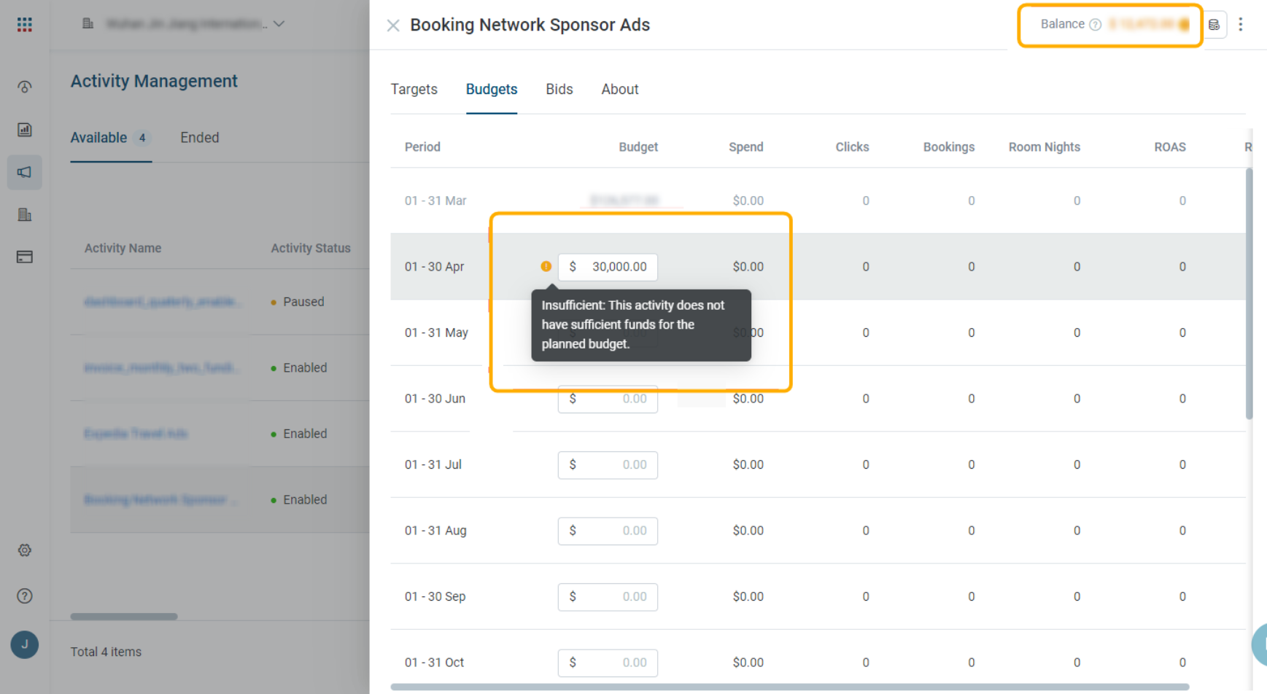Edit the 01 - 31 Aug budget field
Screen dimensions: 1267x694
pos(608,531)
